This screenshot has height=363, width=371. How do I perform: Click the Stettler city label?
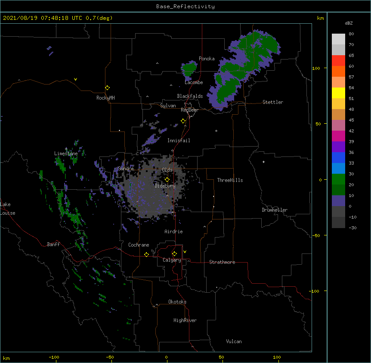click(x=273, y=102)
